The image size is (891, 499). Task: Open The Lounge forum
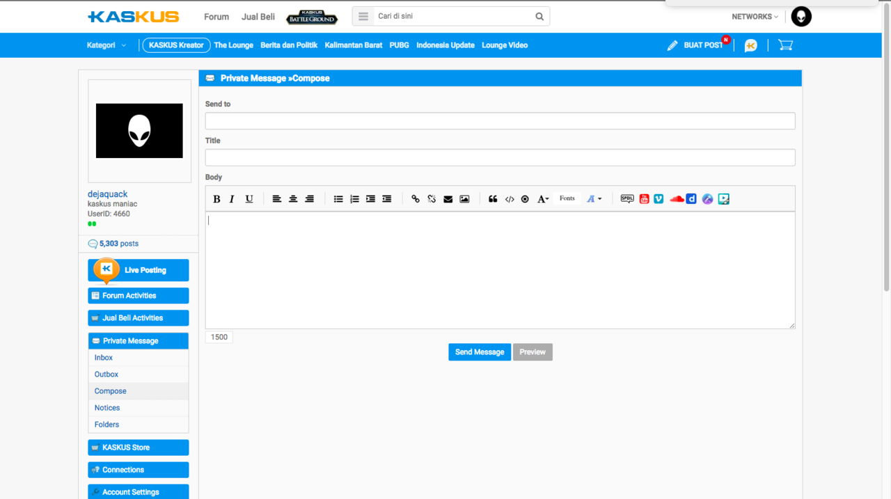234,45
